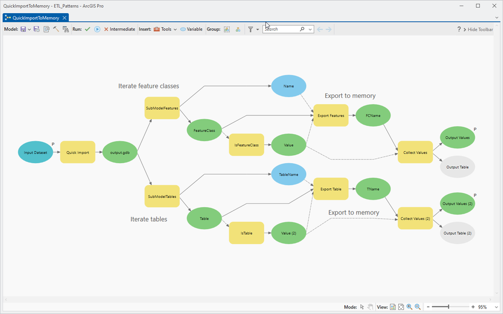Image resolution: width=503 pixels, height=314 pixels.
Task: Select the FeatureClass output element
Action: pyautogui.click(x=204, y=130)
